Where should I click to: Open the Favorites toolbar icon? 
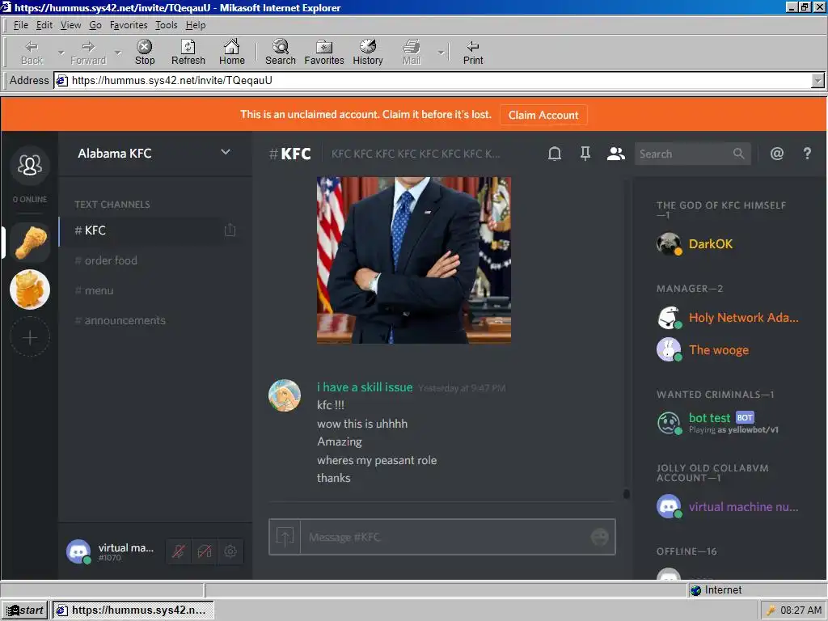[x=324, y=53]
